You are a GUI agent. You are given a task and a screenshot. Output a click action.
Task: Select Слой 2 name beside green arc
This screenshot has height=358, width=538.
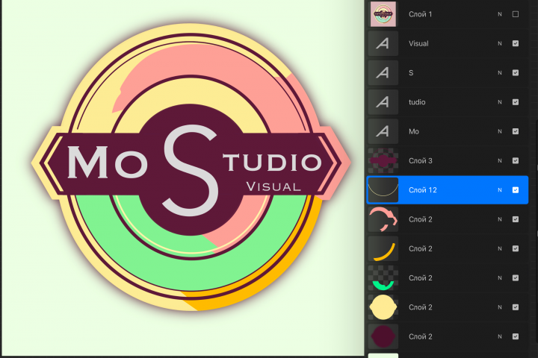point(420,278)
